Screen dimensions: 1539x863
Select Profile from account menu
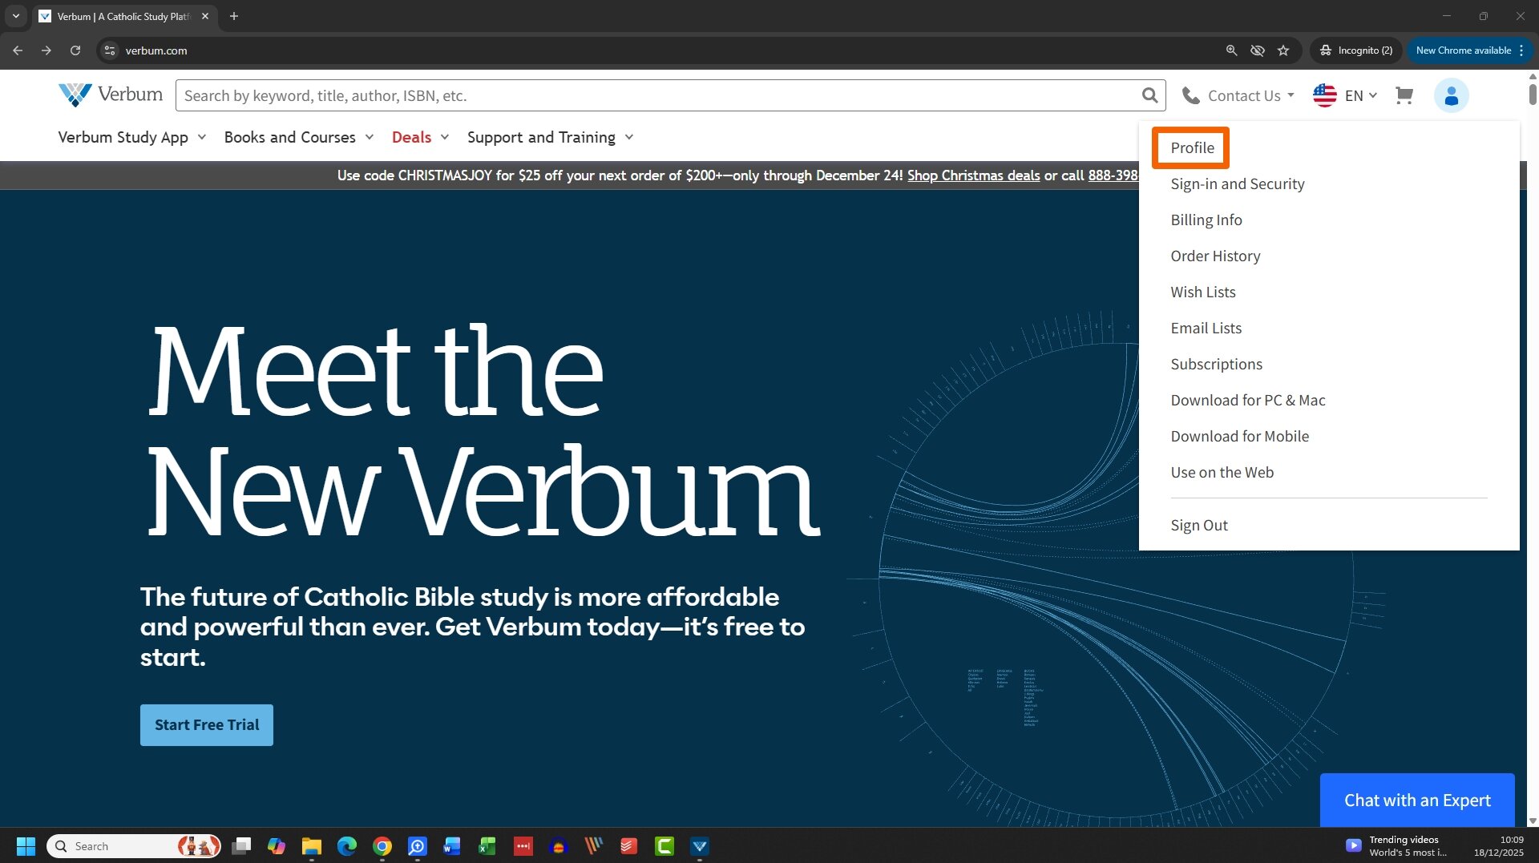1192,147
